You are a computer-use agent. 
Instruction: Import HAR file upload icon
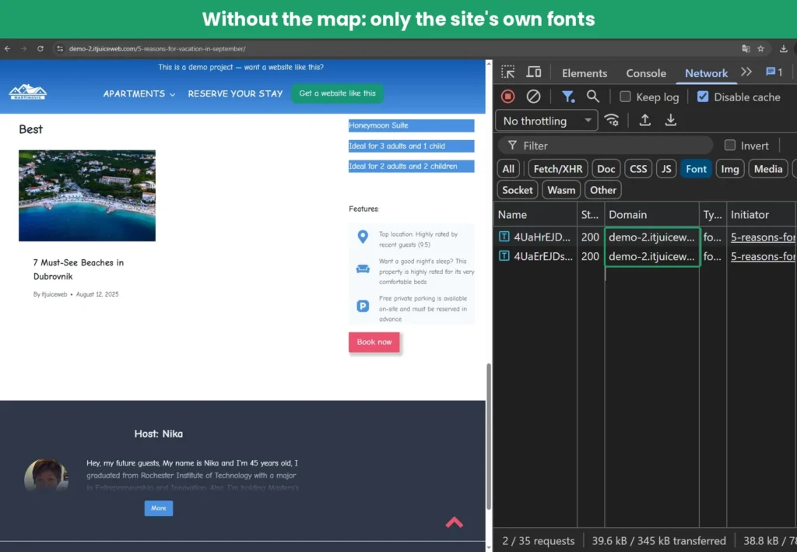pyautogui.click(x=644, y=121)
